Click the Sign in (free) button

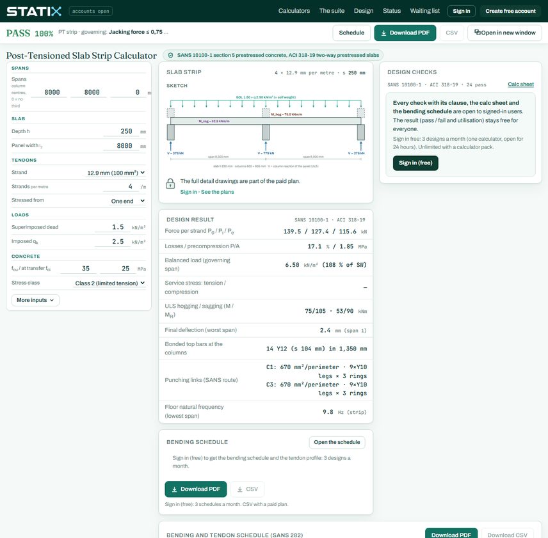click(x=415, y=163)
